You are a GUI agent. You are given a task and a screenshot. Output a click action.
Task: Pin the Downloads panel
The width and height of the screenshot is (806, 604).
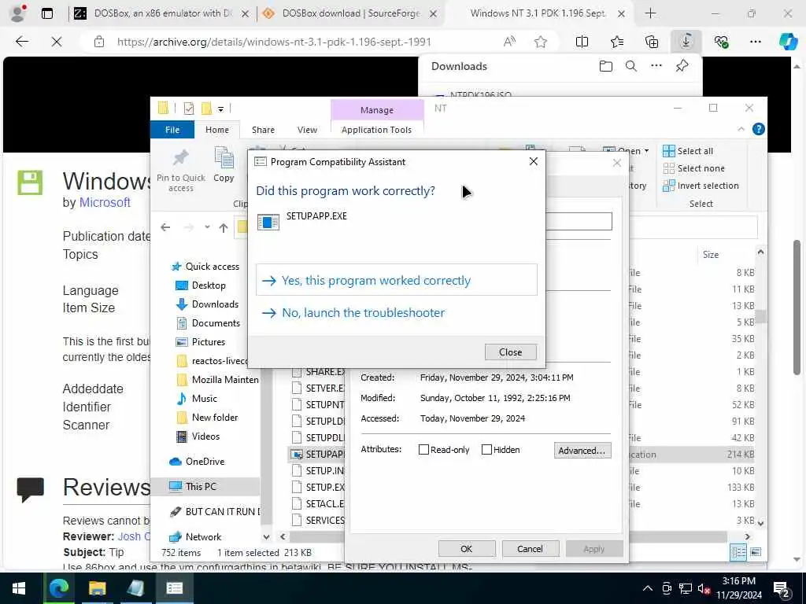[682, 66]
